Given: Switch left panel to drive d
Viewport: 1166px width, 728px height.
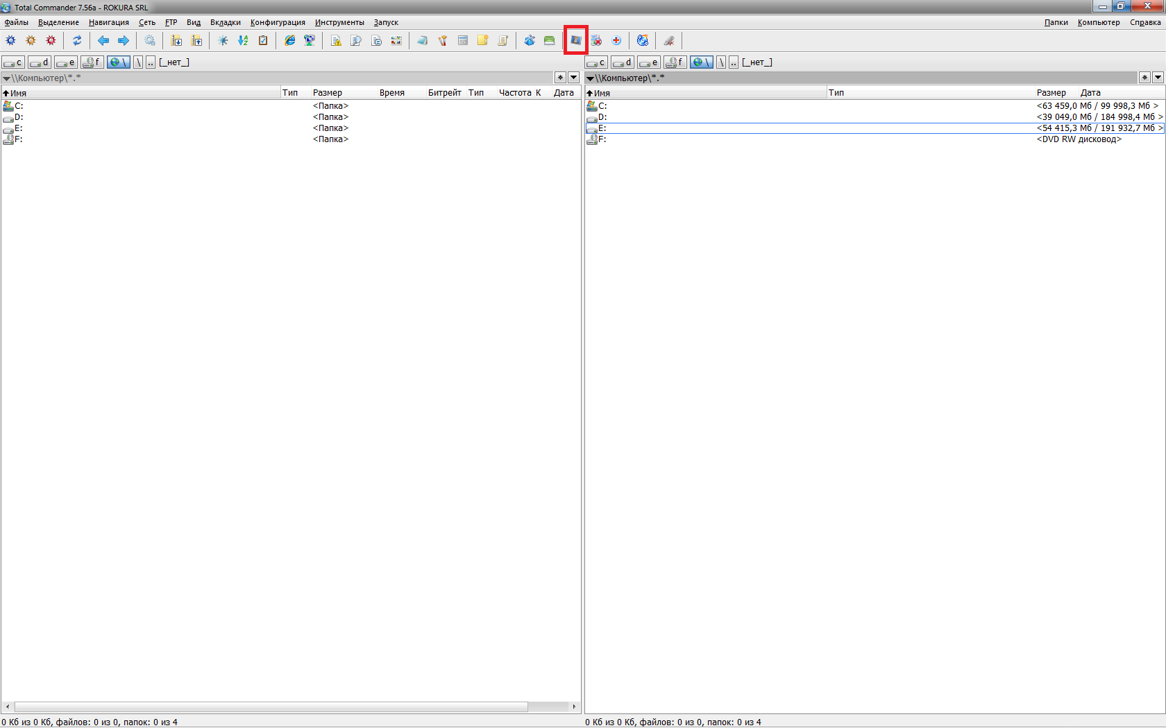Looking at the screenshot, I should pyautogui.click(x=40, y=62).
